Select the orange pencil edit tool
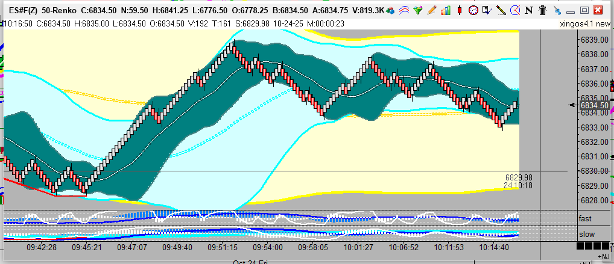The height and width of the screenshot is (264, 614). pos(431,10)
